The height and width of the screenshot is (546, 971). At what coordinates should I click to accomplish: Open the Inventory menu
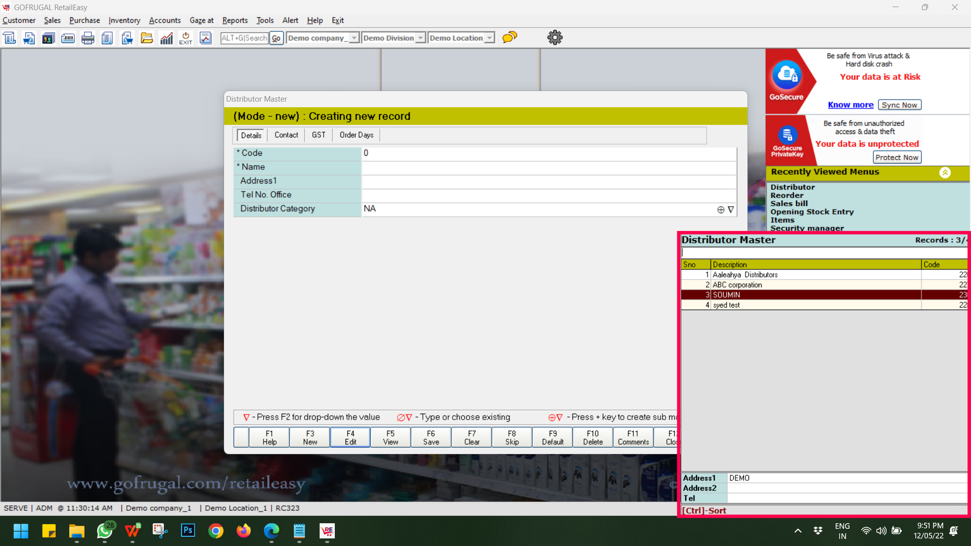tap(124, 20)
